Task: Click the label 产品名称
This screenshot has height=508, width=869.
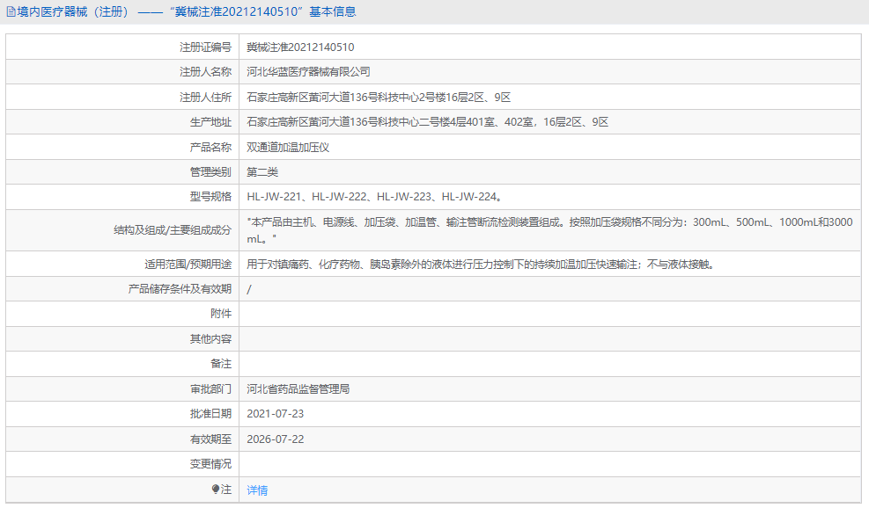Action: pyautogui.click(x=210, y=147)
